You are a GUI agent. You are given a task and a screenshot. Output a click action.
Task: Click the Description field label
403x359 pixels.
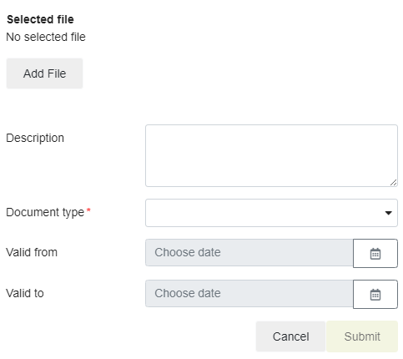(35, 138)
